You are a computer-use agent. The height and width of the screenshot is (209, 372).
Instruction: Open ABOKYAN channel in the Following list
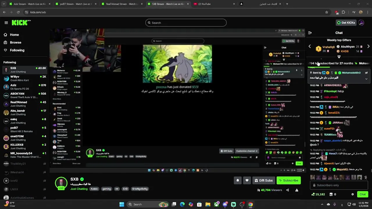(25, 95)
